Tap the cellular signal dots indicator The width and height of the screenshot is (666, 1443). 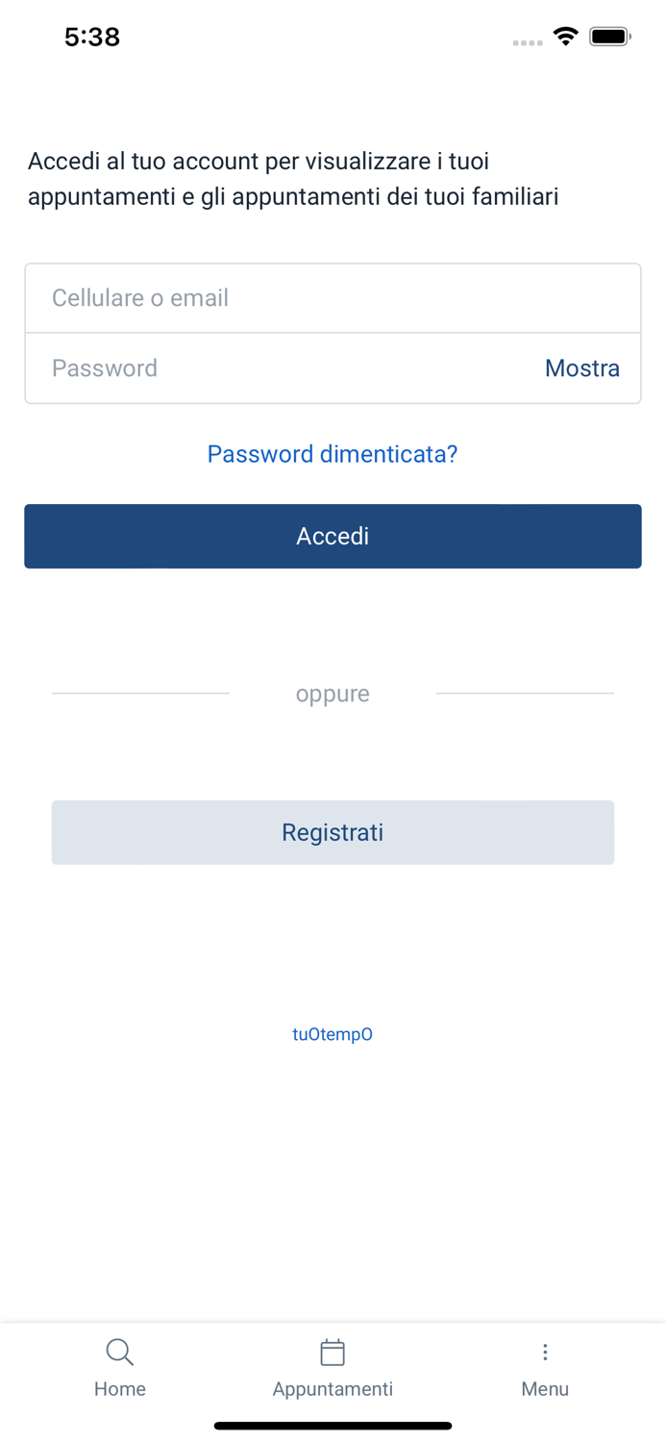528,42
